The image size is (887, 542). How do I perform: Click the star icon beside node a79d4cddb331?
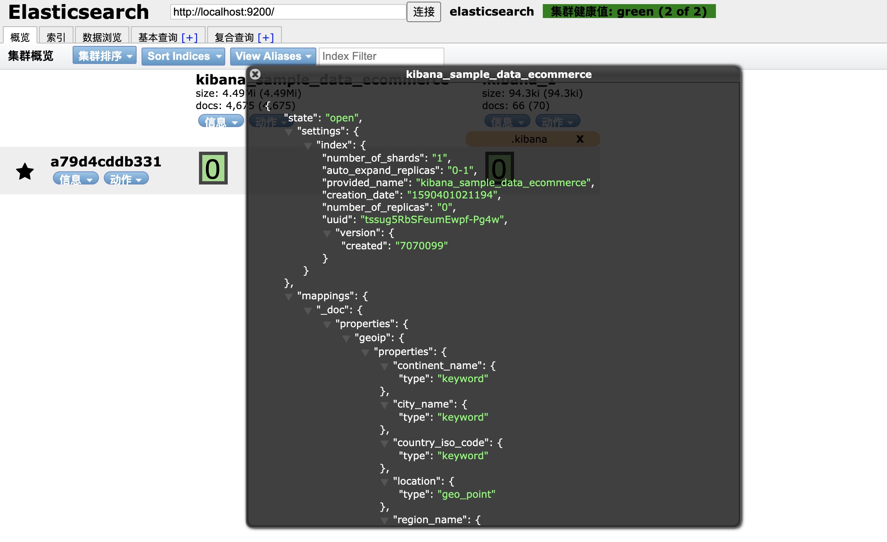coord(25,171)
